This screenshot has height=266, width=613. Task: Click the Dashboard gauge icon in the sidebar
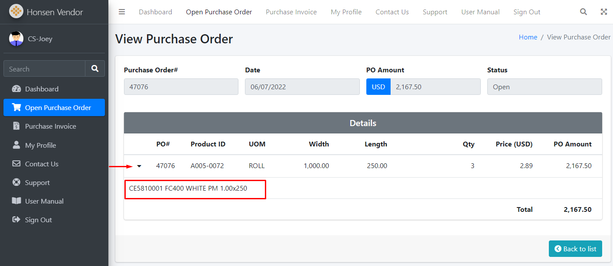tap(16, 89)
